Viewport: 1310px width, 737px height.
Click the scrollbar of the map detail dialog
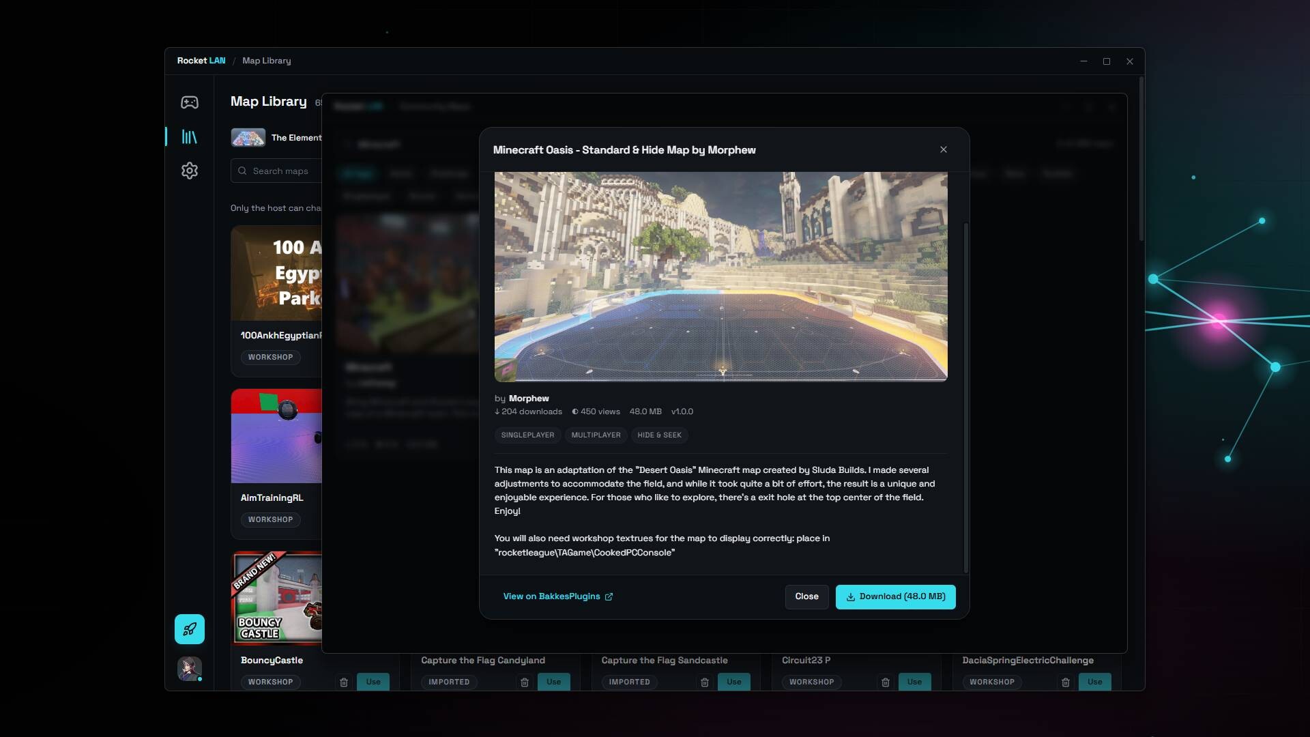pos(965,397)
